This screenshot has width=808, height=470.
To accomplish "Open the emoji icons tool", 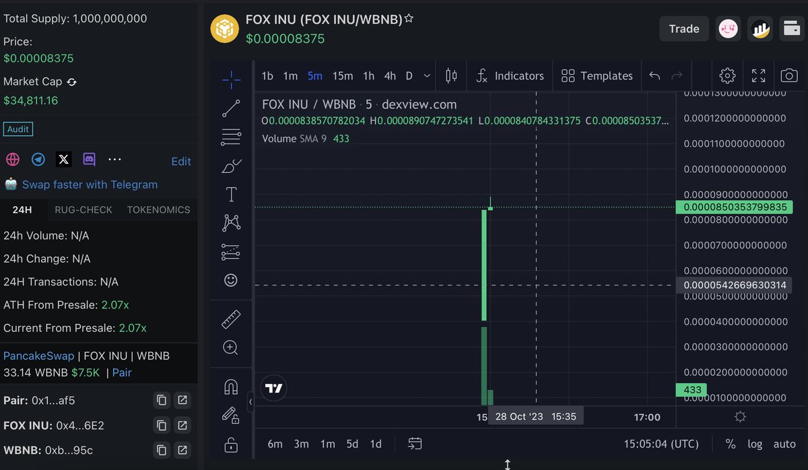I will [x=231, y=280].
